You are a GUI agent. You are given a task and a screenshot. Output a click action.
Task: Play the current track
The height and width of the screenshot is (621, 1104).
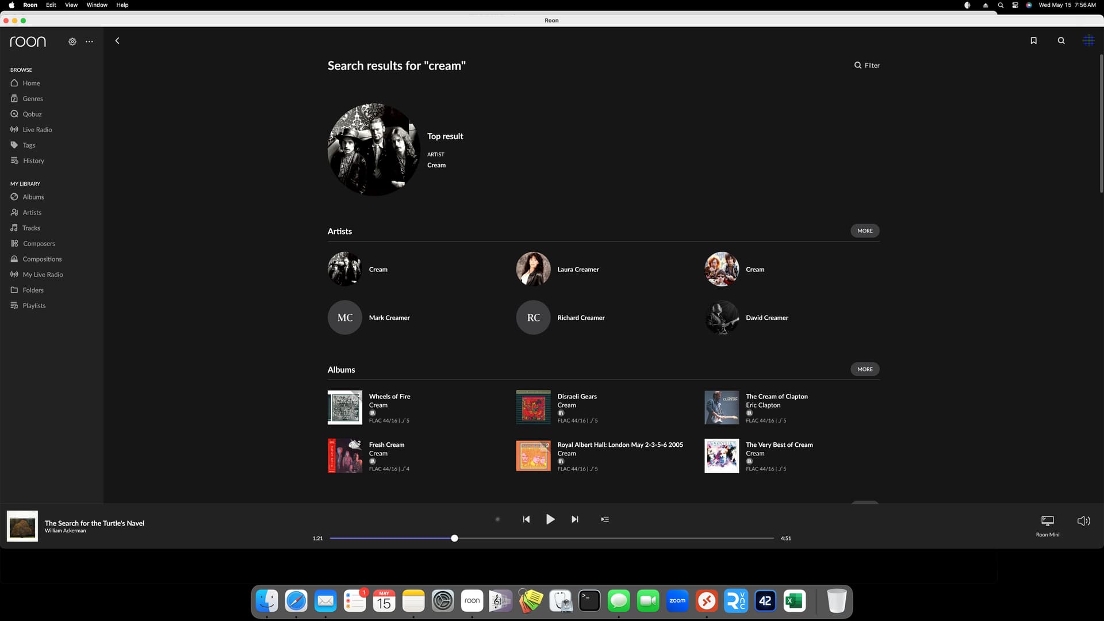[x=550, y=519]
